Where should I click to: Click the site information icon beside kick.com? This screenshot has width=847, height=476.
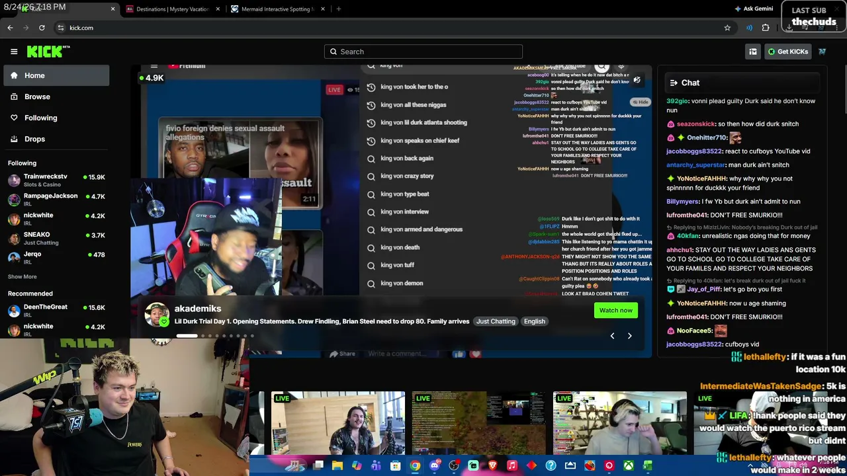click(60, 28)
